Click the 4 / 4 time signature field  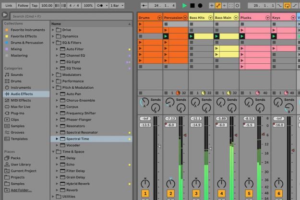click(74, 6)
